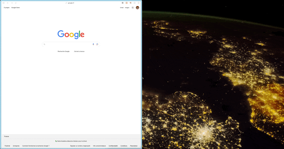The height and width of the screenshot is (149, 284).
Task: Go back using the browser back arrow
Action: (x=7, y=3)
